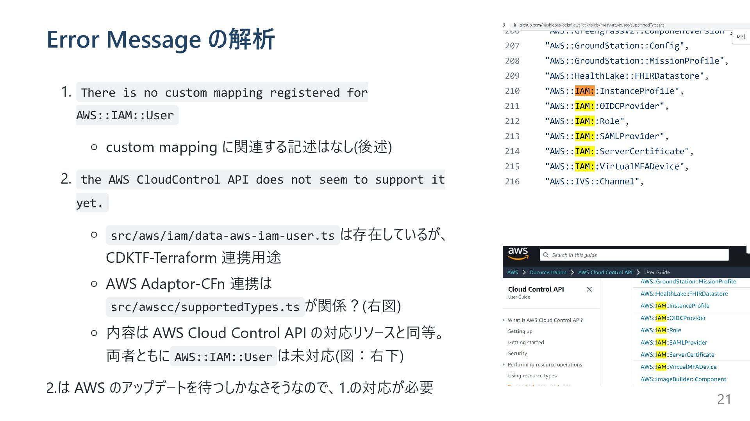Click the AWS logo icon

pos(518,254)
